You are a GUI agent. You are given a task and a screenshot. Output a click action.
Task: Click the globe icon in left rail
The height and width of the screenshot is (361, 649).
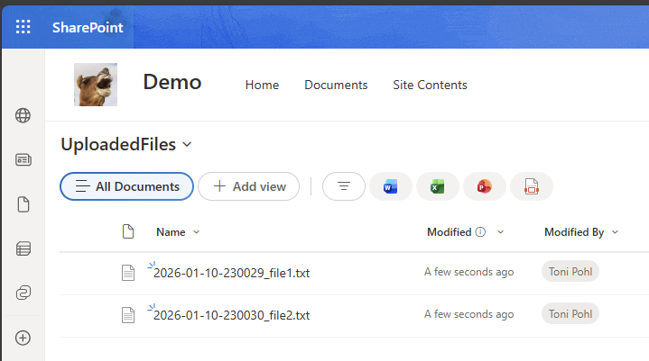coord(23,115)
